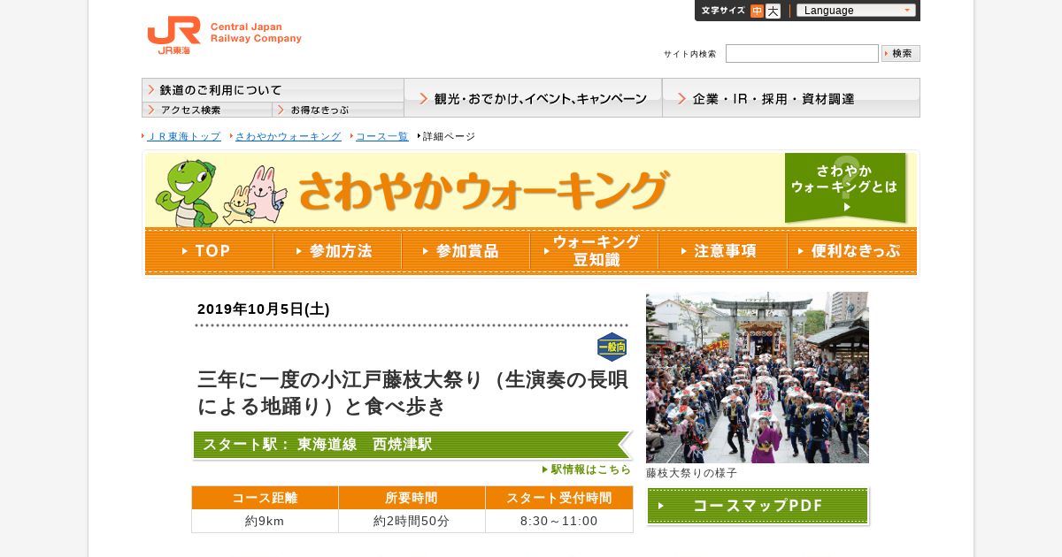
Task: Select the ウォーキング豆知識 tab
Action: click(594, 251)
